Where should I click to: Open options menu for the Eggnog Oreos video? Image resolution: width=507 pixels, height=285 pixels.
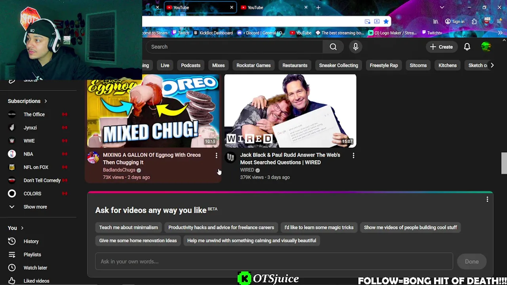pos(216,156)
